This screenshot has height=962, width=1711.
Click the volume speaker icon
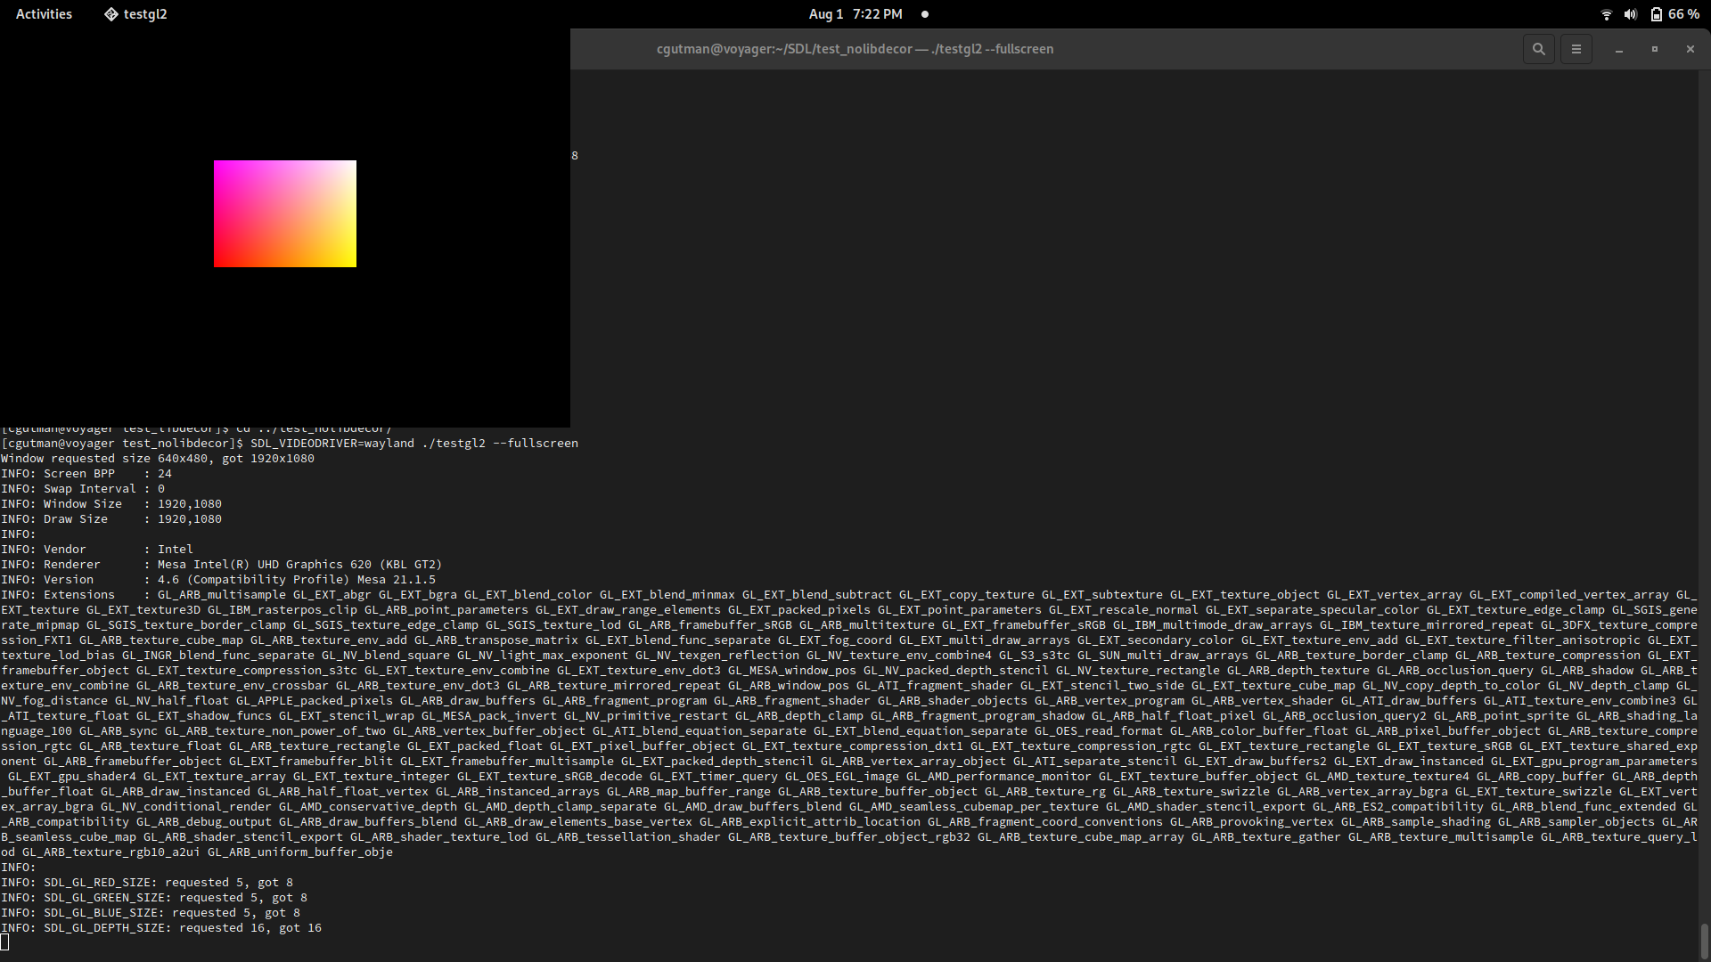(x=1630, y=14)
